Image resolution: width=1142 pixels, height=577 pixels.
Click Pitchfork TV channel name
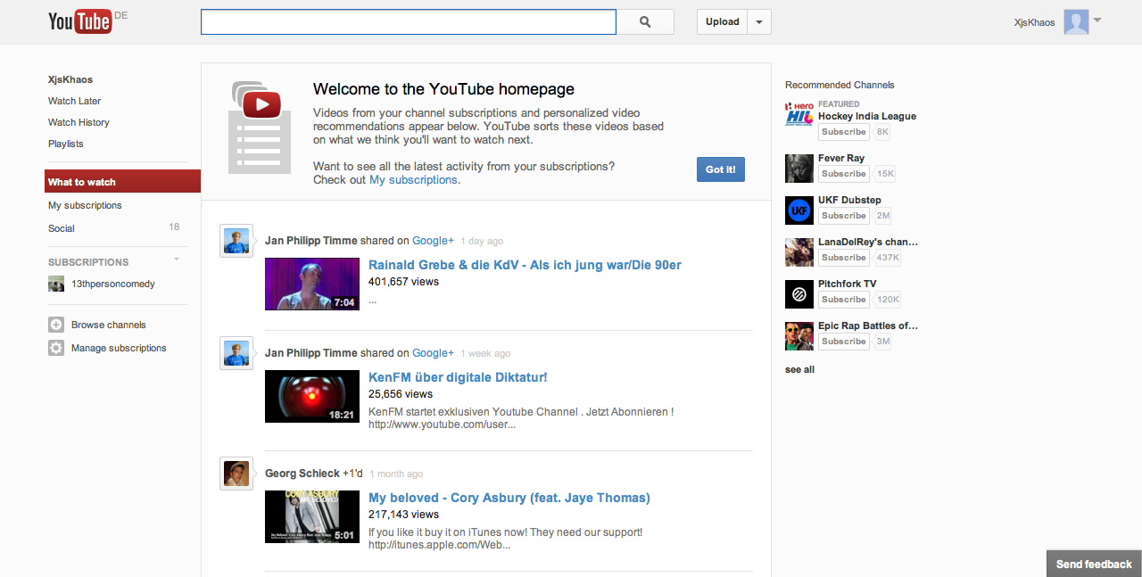[x=848, y=284]
